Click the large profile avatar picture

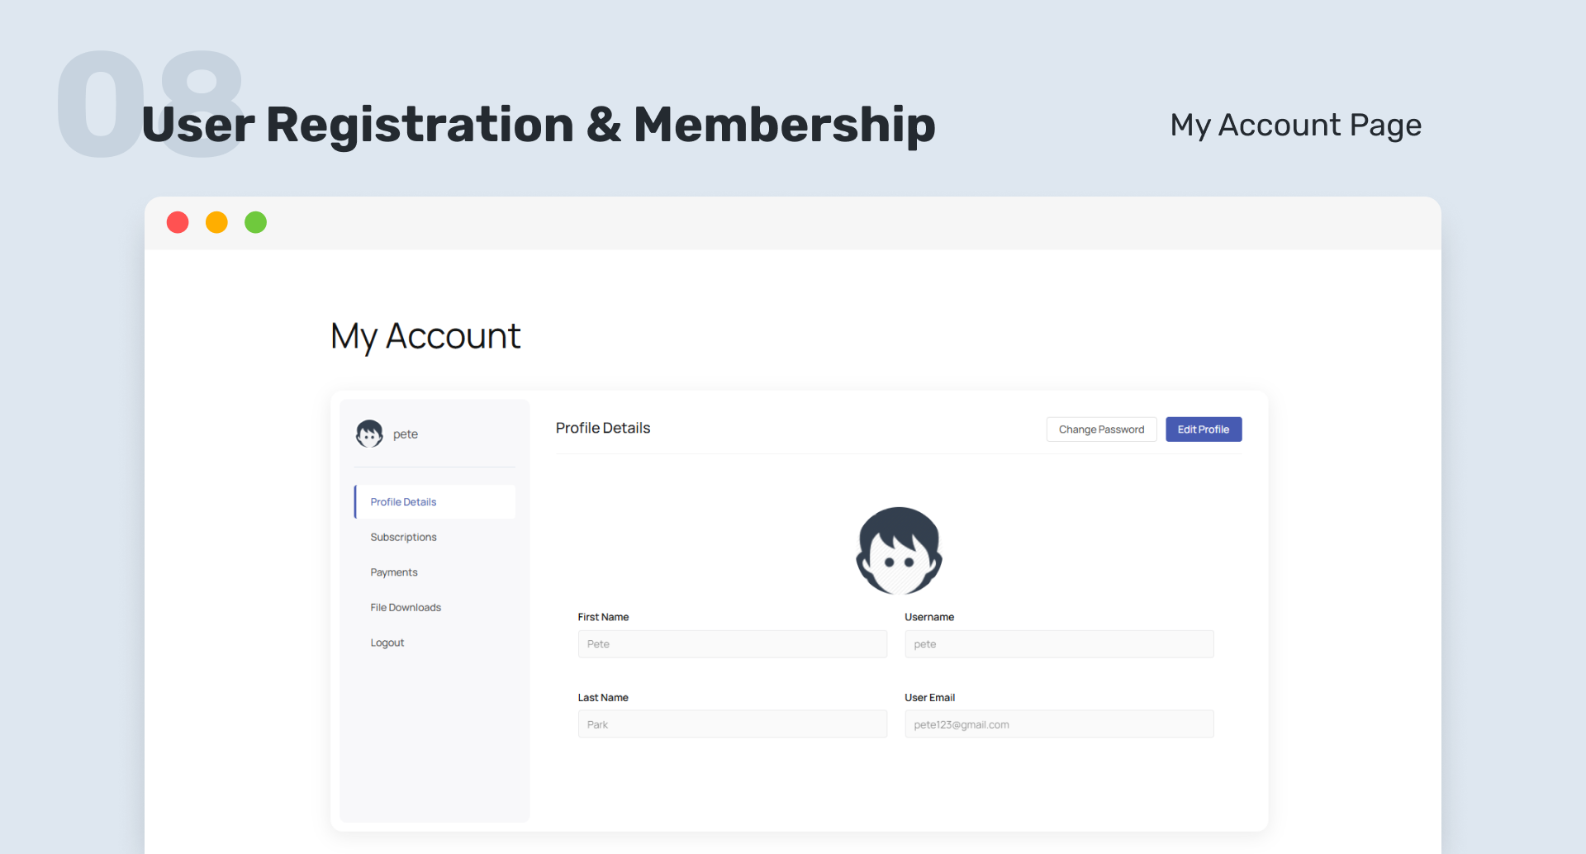[899, 550]
